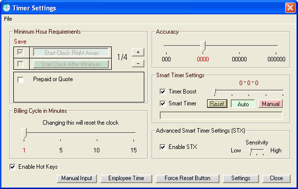Image resolution: width=298 pixels, height=189 pixels.
Task: Click the 00000 accuracy label
Action: 239,59
